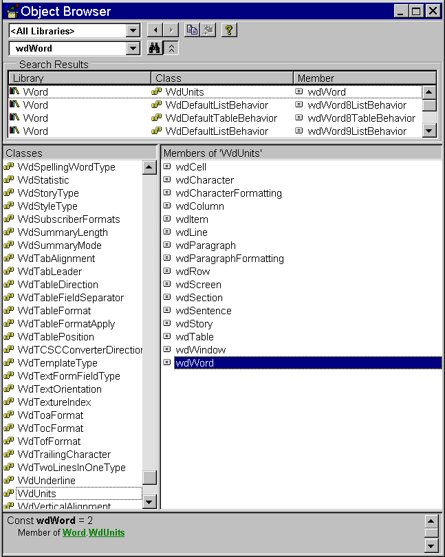The width and height of the screenshot is (445, 557).
Task: Click the Member column header
Action: click(365, 78)
